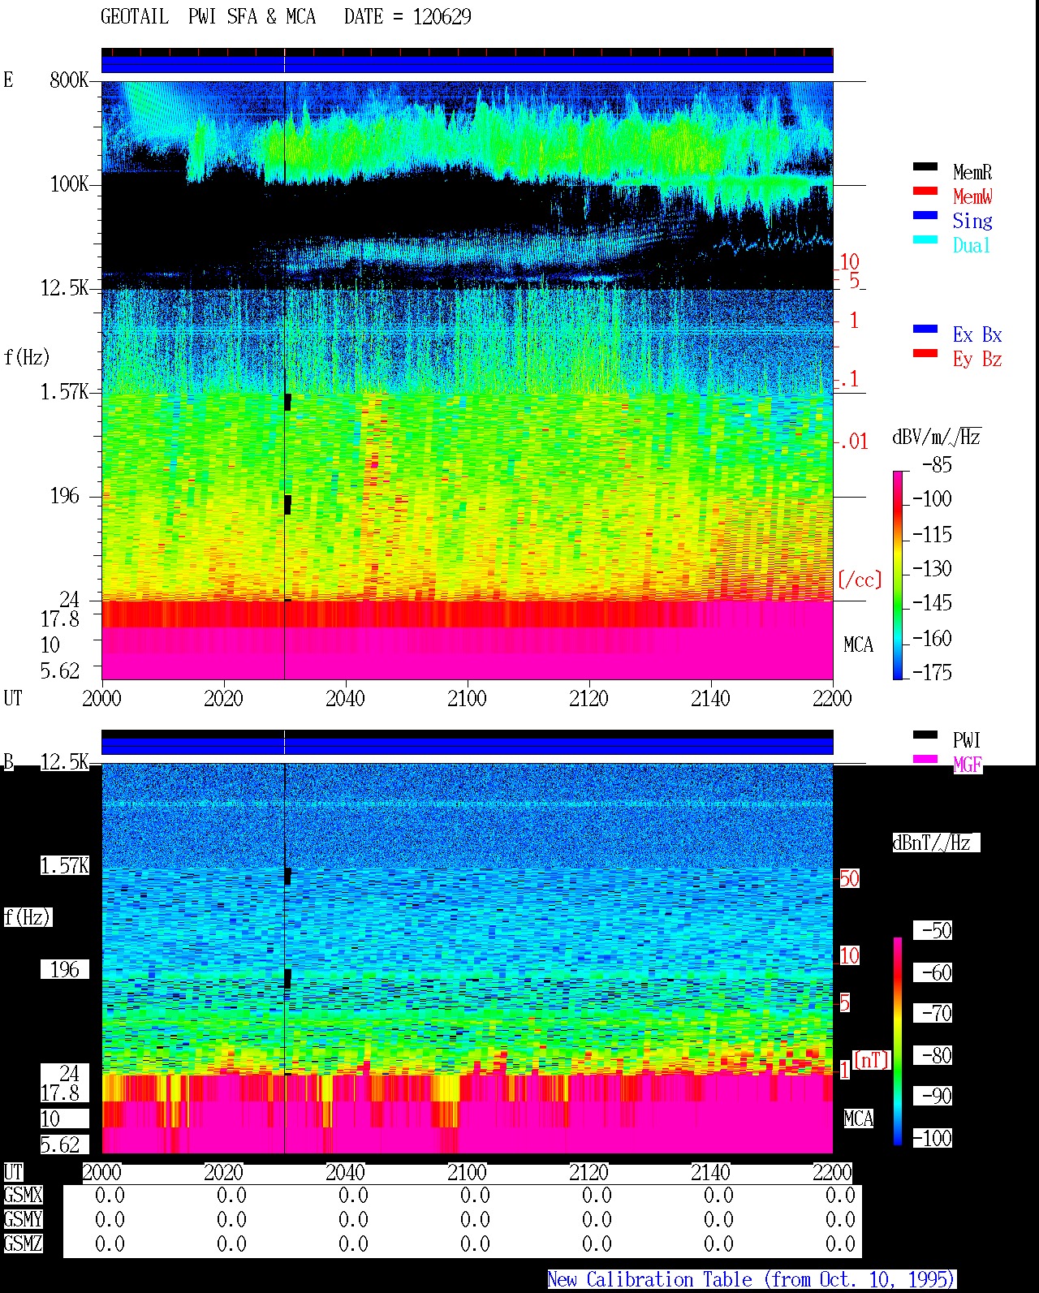1039x1293 pixels.
Task: Select the "dBV/m/√Hz" units label
Action: pos(937,437)
